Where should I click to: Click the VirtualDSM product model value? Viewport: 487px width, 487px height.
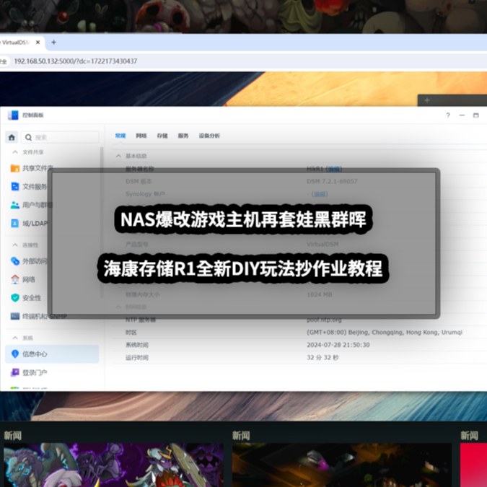click(x=323, y=244)
